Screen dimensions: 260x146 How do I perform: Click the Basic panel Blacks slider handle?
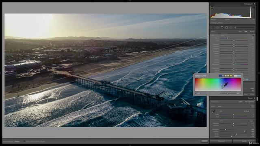[232, 136]
